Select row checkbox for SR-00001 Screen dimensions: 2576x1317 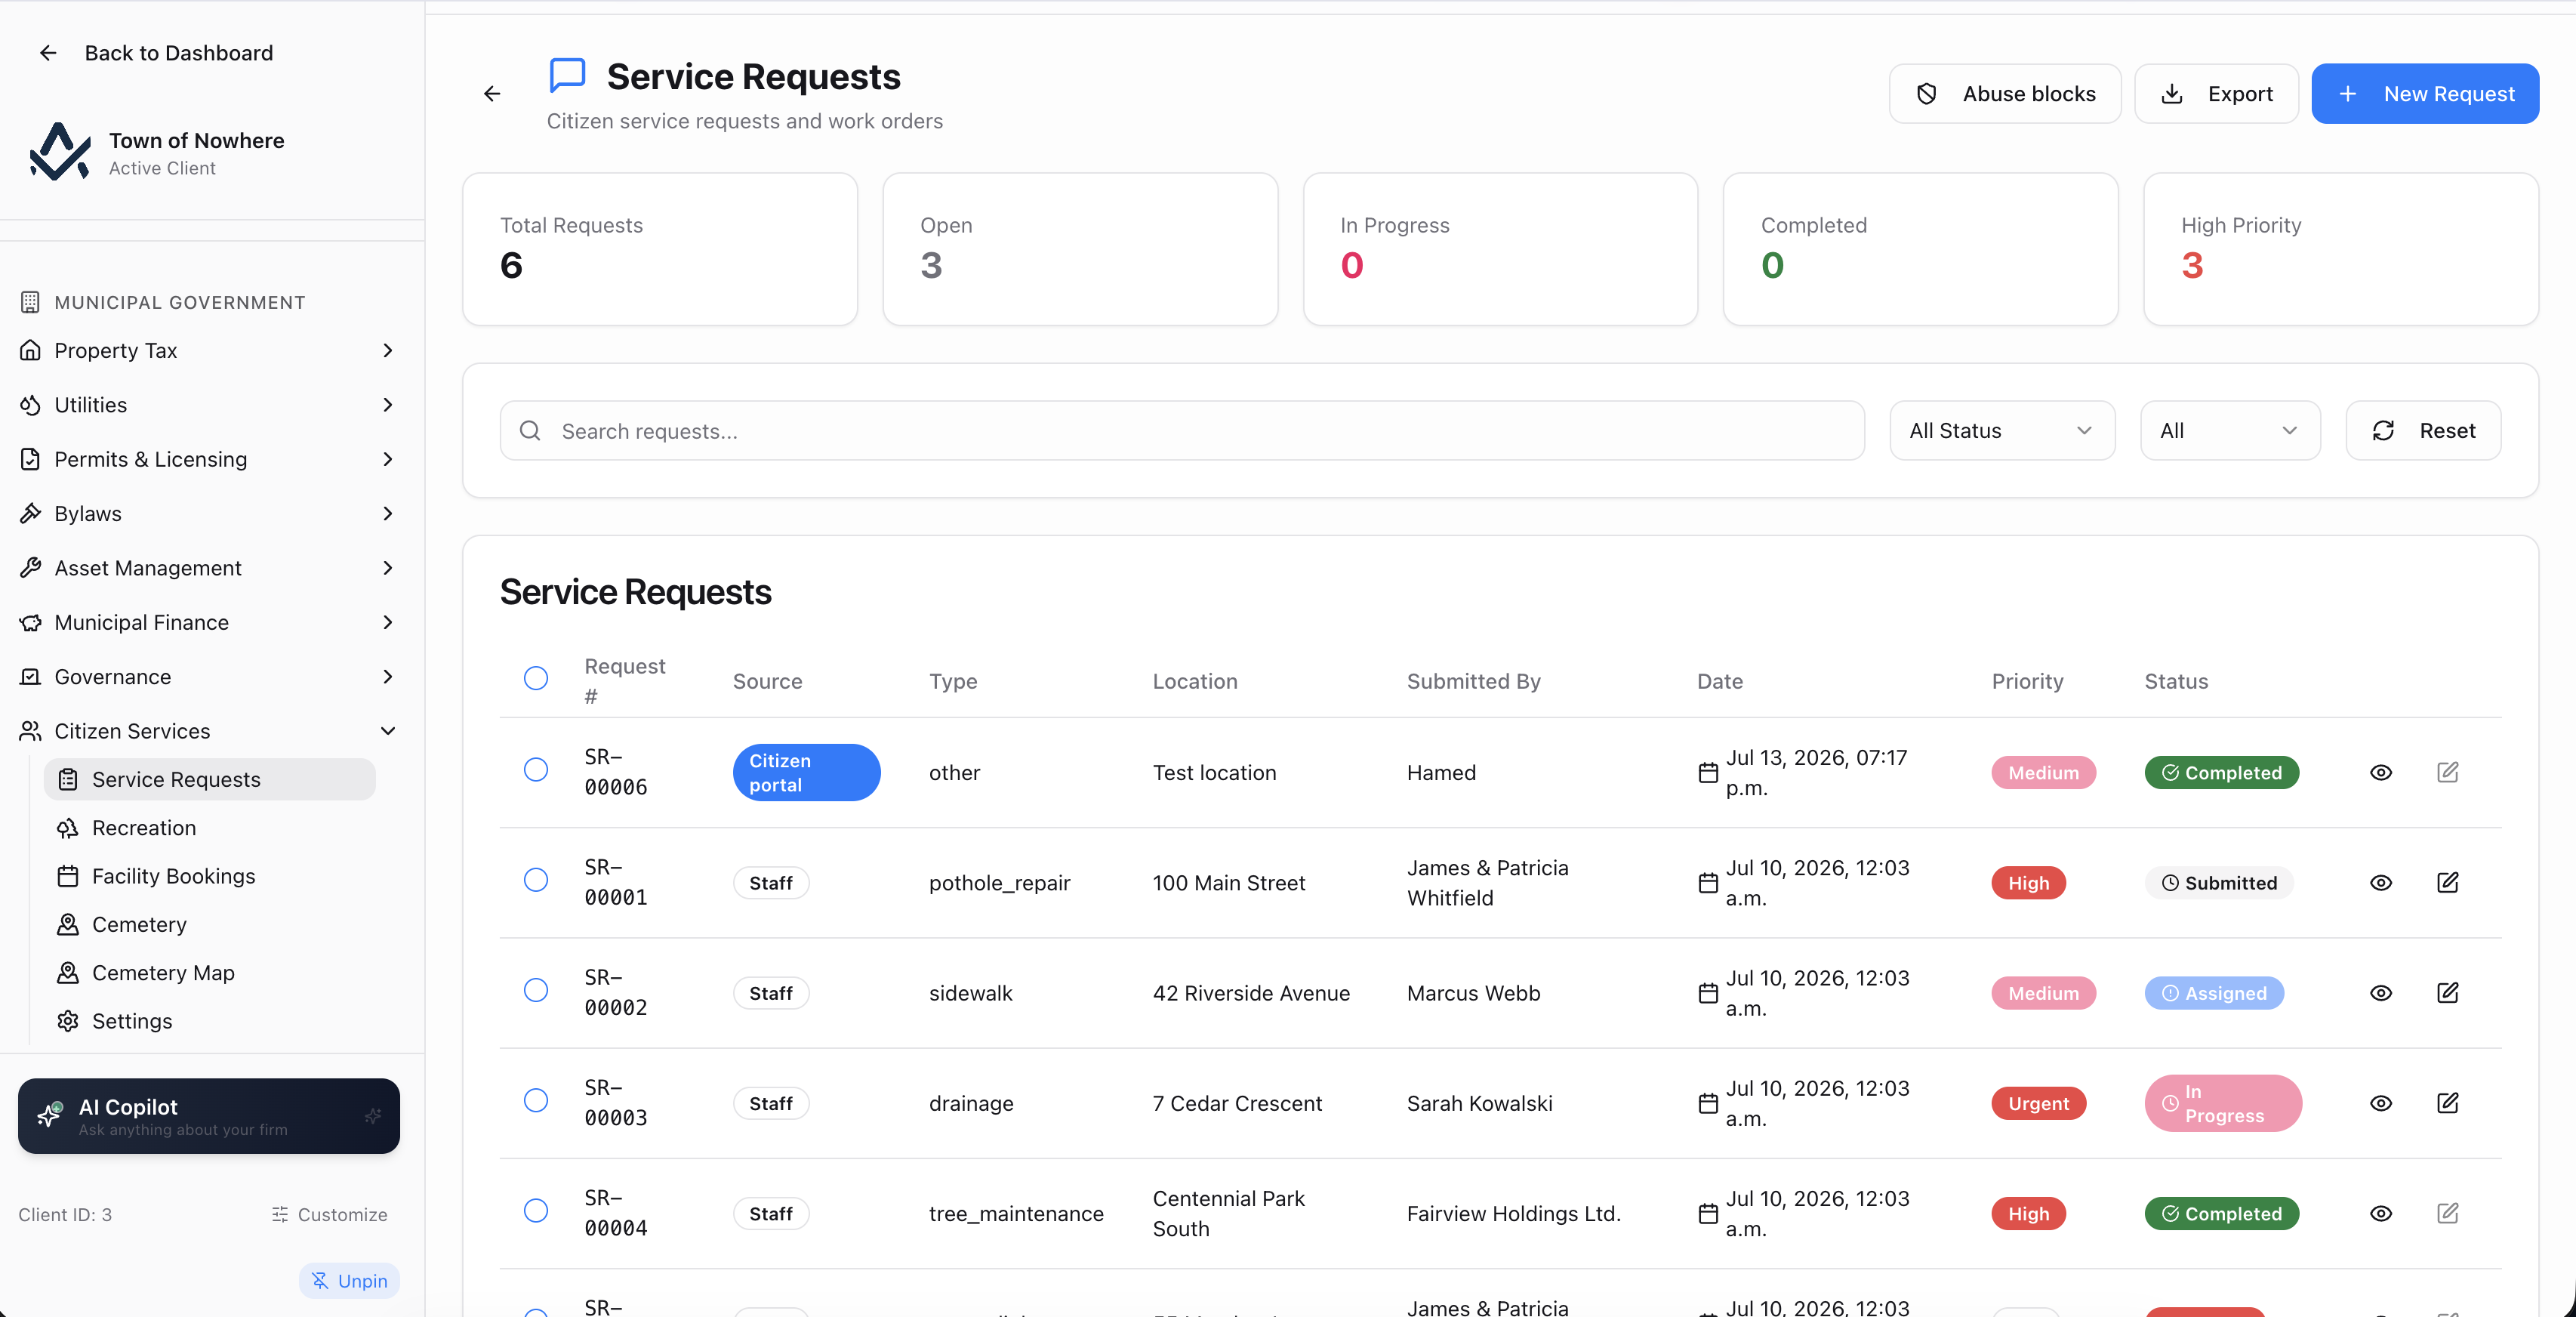[x=536, y=879]
